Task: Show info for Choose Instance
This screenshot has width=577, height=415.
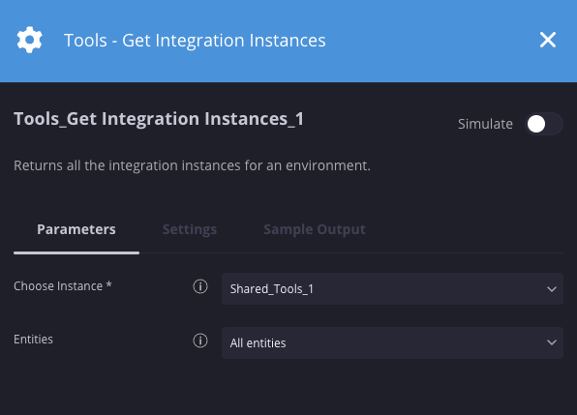Action: pos(200,286)
